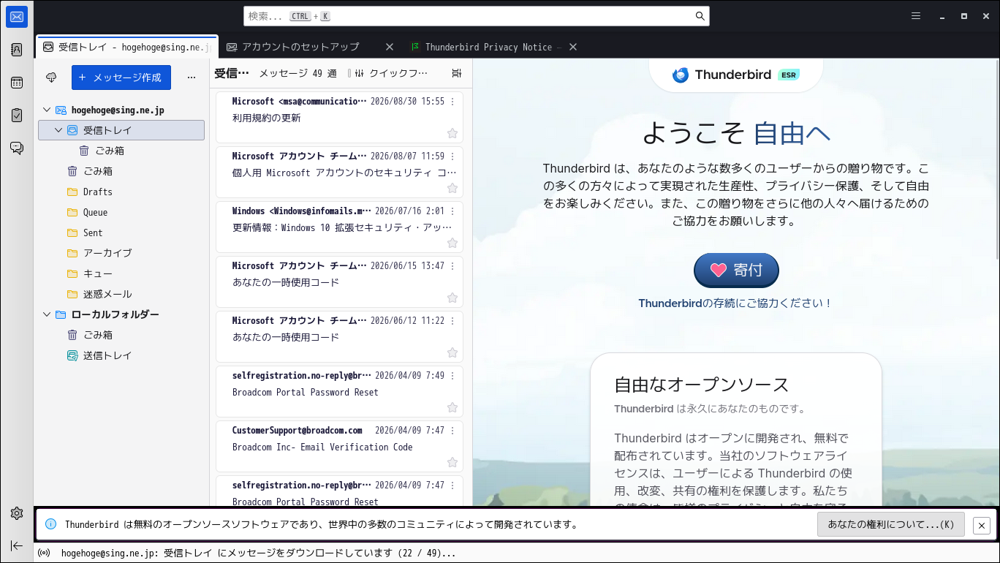Screen dimensions: 1000x563
Task: Open the Tasks space icon
Action: 17,115
